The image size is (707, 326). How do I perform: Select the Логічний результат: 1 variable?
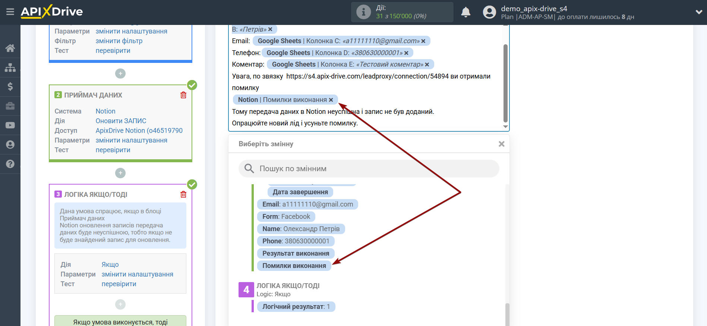[296, 307]
